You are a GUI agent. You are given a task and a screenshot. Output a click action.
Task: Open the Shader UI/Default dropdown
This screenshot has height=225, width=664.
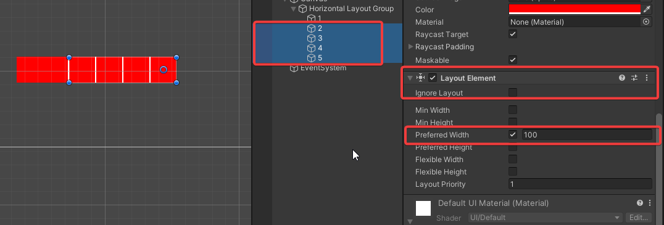tap(545, 218)
